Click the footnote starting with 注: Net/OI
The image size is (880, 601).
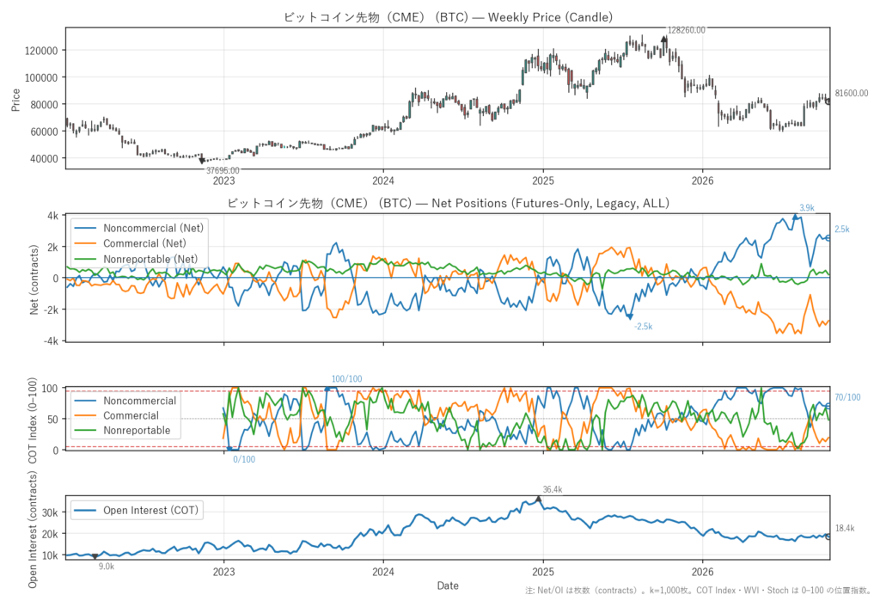pyautogui.click(x=698, y=591)
